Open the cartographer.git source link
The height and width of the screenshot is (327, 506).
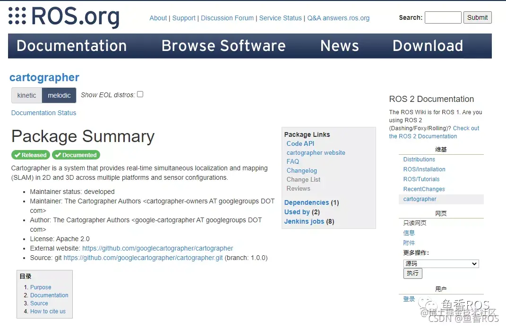[x=143, y=258]
